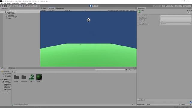This screenshot has width=192, height=108.
Task: Adjust the Game view Scale slider
Action: (x=76, y=10)
